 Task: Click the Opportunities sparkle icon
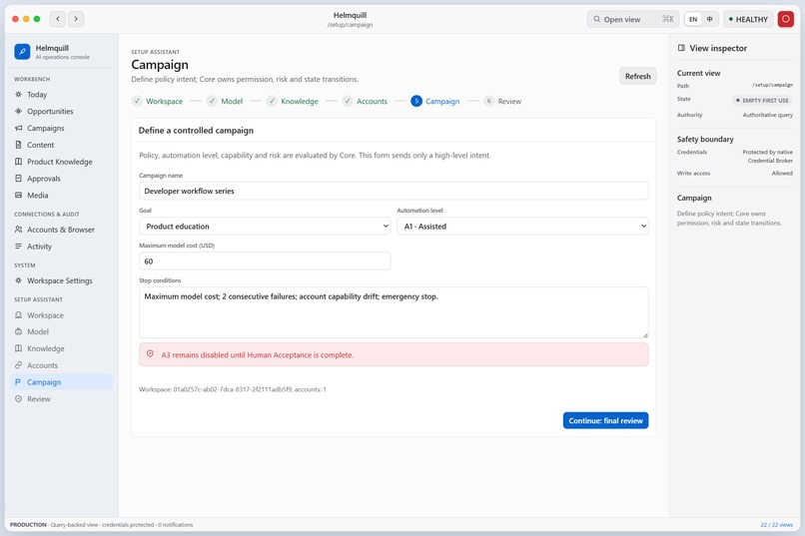19,112
